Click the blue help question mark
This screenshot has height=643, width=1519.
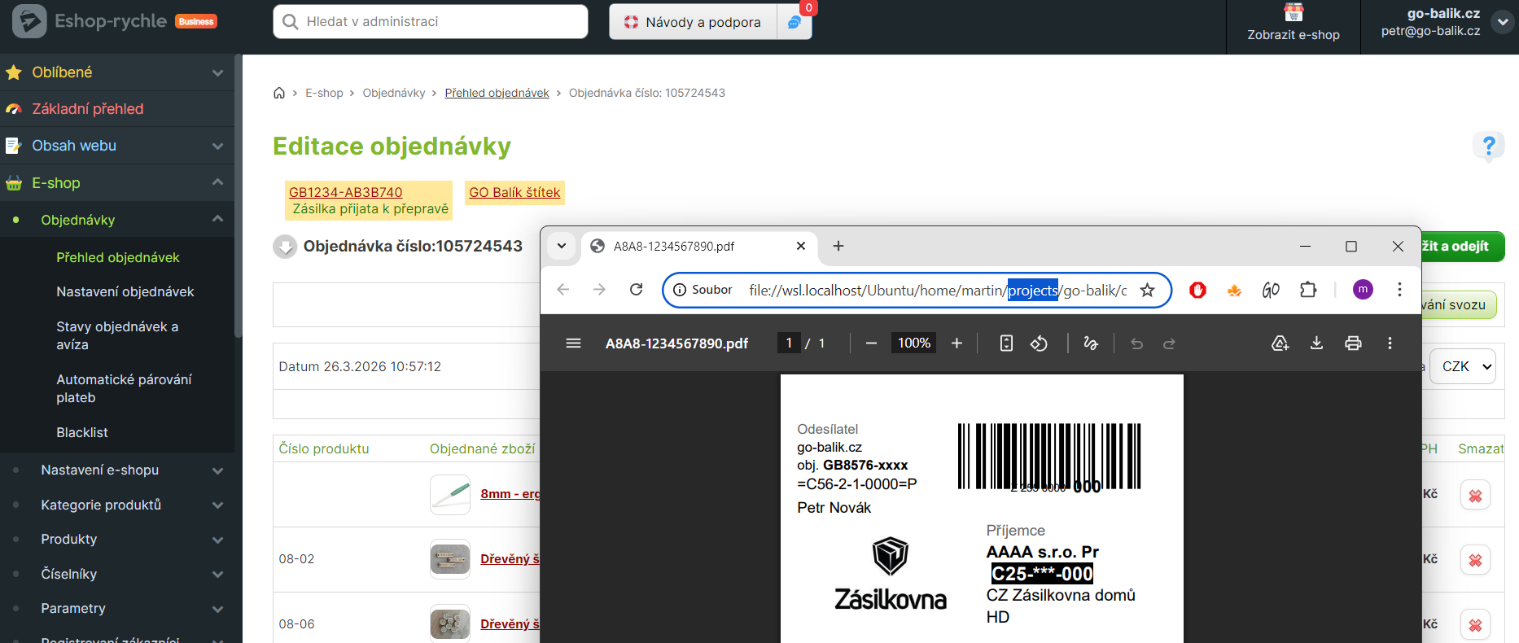coord(1488,146)
